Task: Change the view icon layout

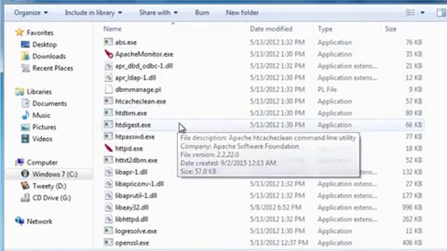Action: [x=410, y=13]
